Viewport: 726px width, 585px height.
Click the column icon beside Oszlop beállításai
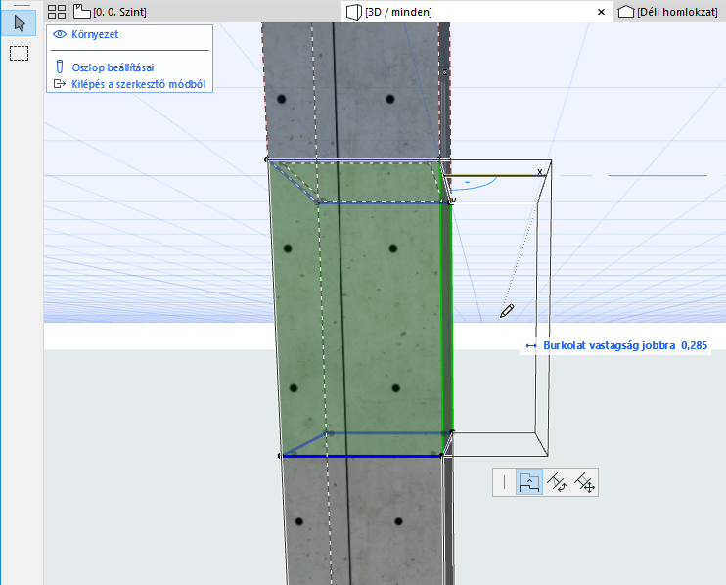pyautogui.click(x=60, y=67)
